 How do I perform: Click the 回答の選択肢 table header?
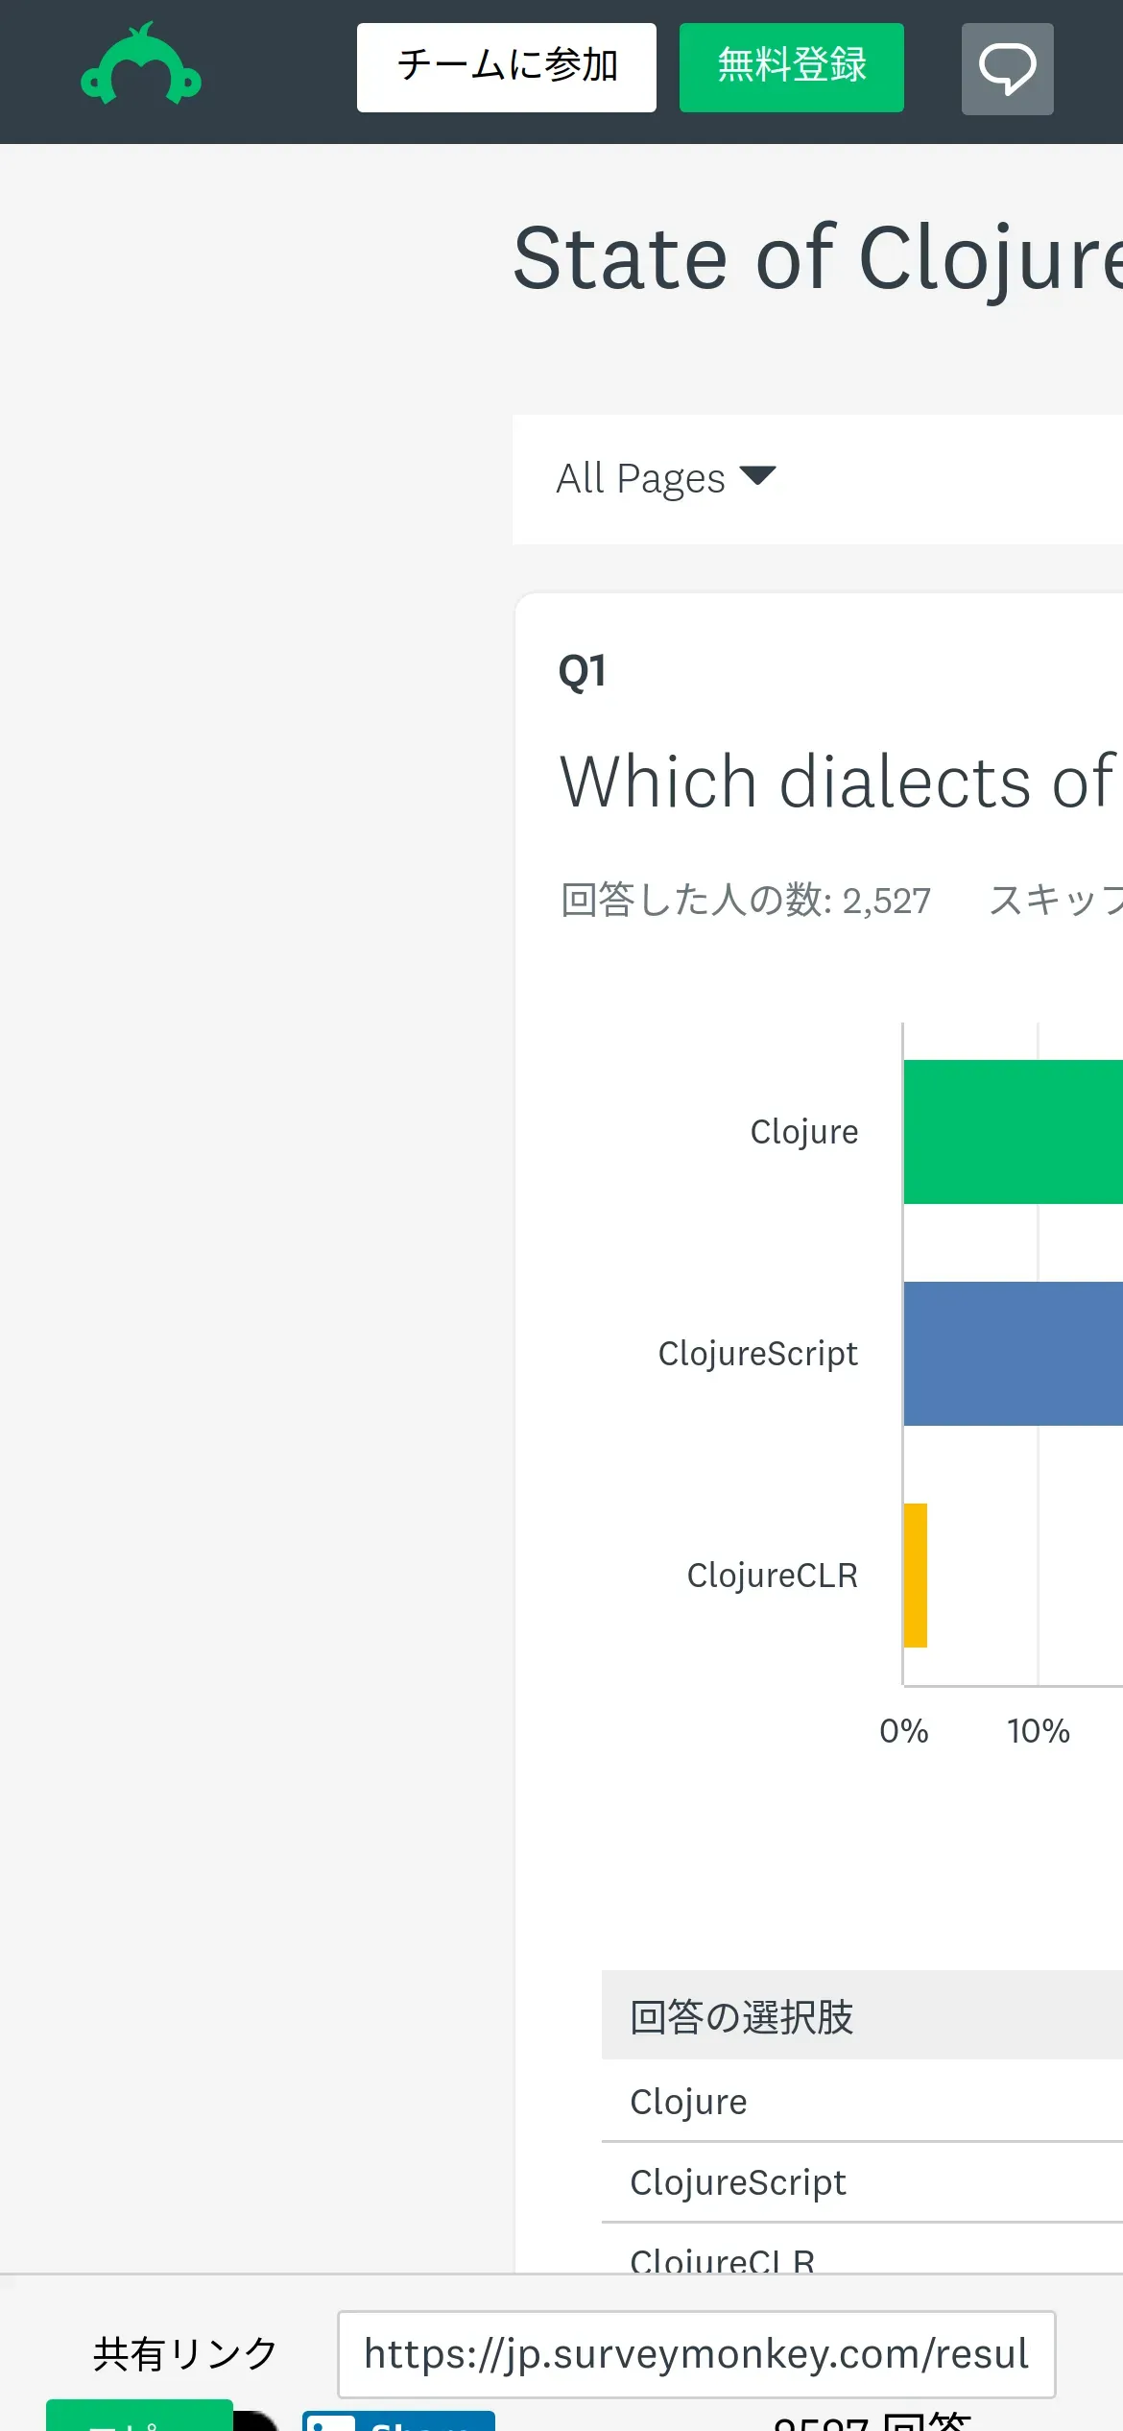[x=741, y=2017]
